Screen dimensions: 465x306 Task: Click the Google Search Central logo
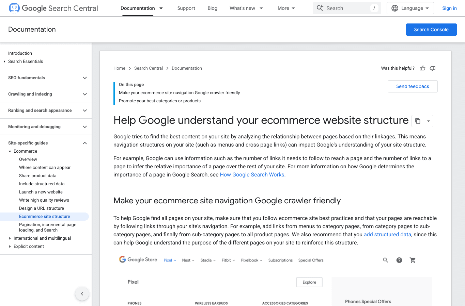[x=53, y=8]
